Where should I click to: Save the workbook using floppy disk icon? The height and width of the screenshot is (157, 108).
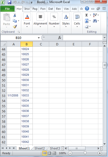9,2
